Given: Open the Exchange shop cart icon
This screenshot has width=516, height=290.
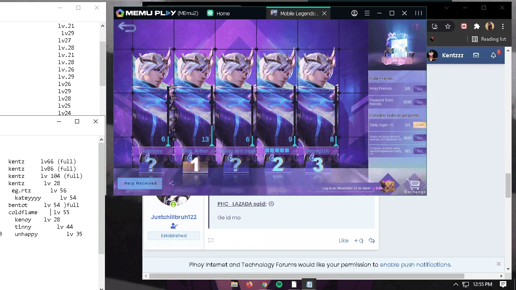Looking at the screenshot, I should coord(414,184).
